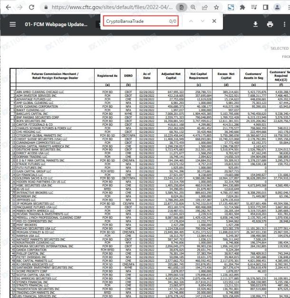This screenshot has width=290, height=298.
Task: Click NINJATRADER CLEARING LLC entry
Action: tap(36, 243)
